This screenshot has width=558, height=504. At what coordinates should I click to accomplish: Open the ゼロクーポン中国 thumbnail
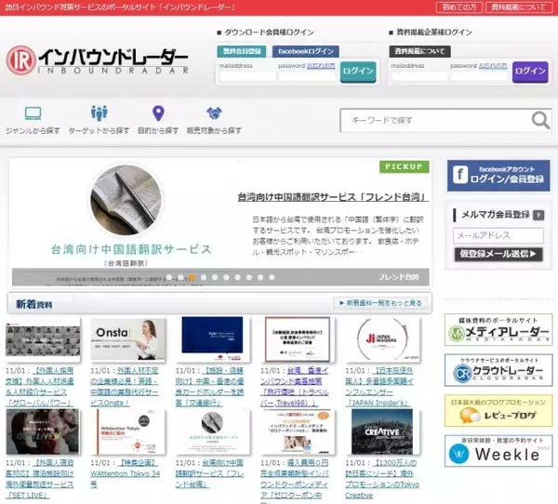(298, 431)
